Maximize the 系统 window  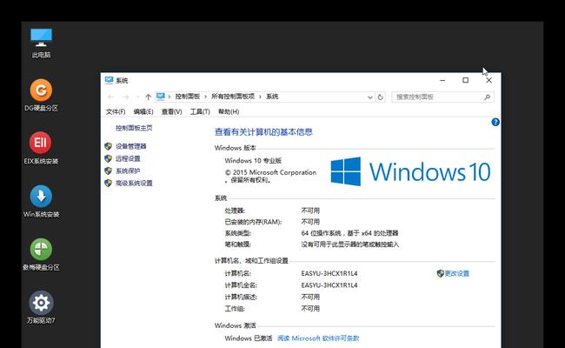(466, 80)
